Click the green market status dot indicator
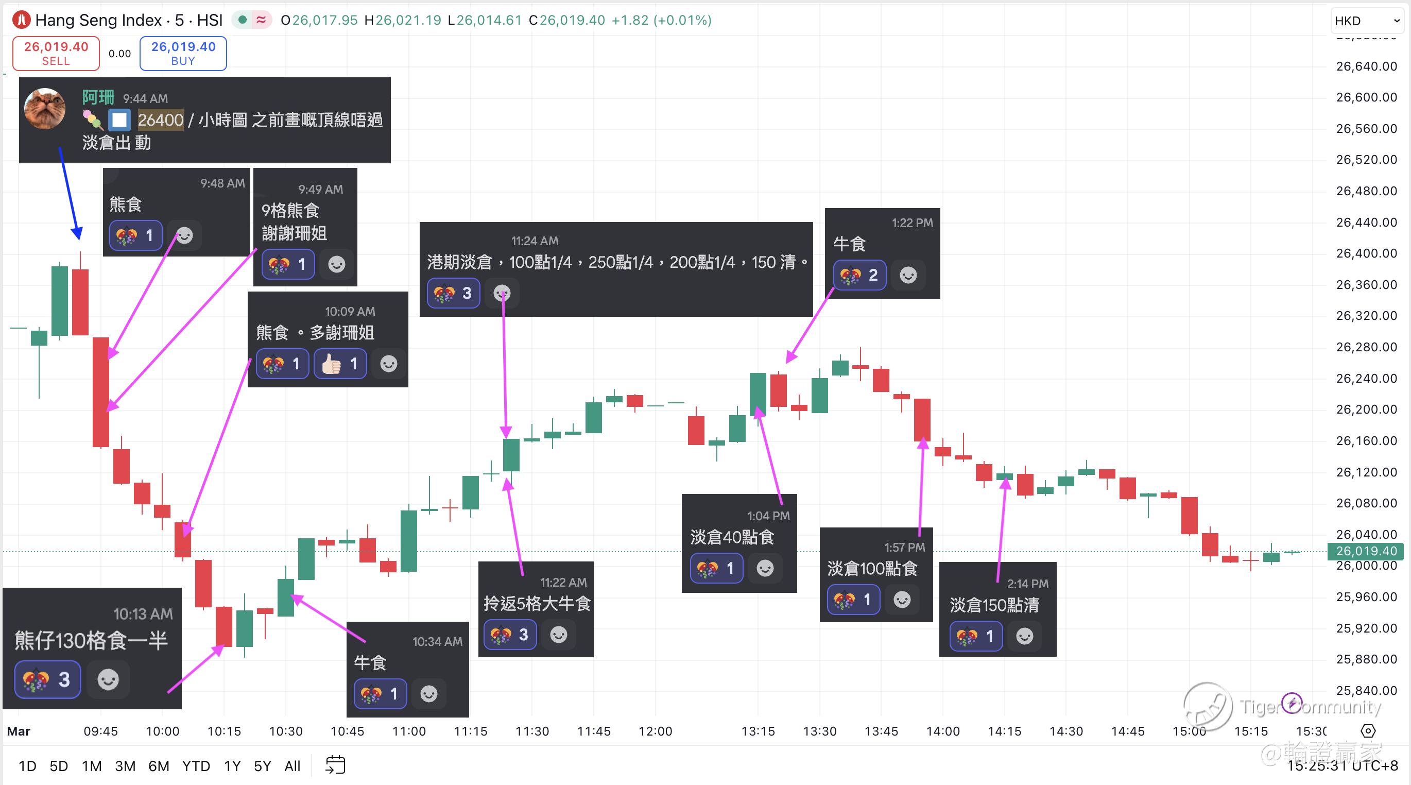The image size is (1411, 785). (x=243, y=20)
